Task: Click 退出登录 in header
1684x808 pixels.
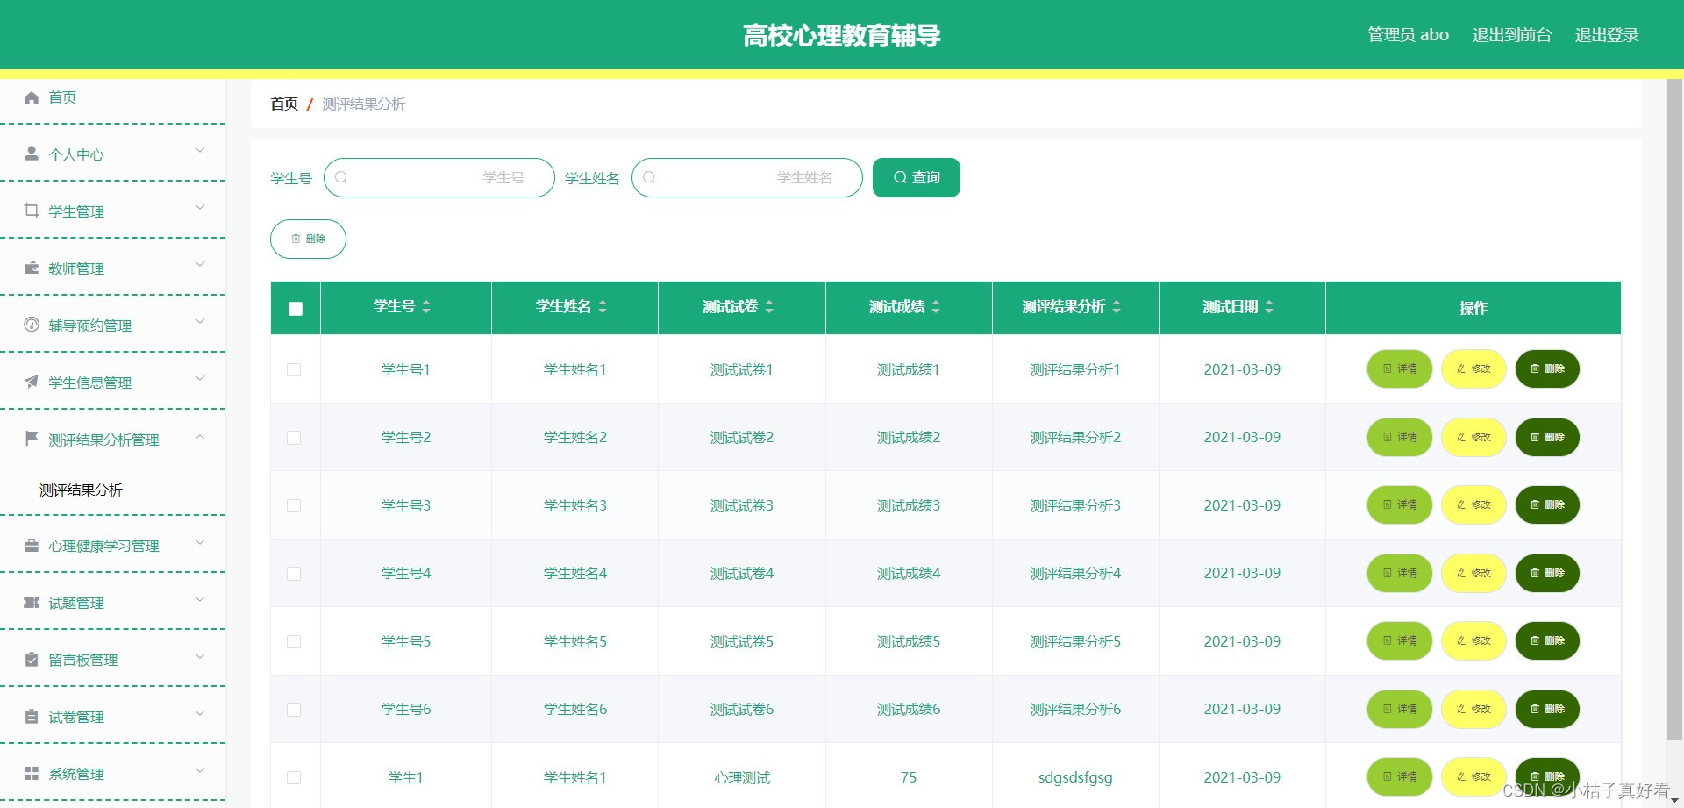Action: (1607, 35)
